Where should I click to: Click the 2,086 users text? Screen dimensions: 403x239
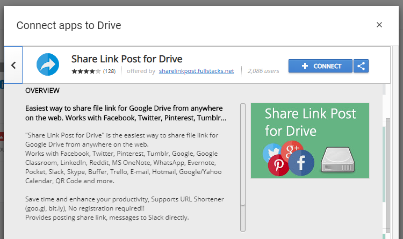(263, 71)
